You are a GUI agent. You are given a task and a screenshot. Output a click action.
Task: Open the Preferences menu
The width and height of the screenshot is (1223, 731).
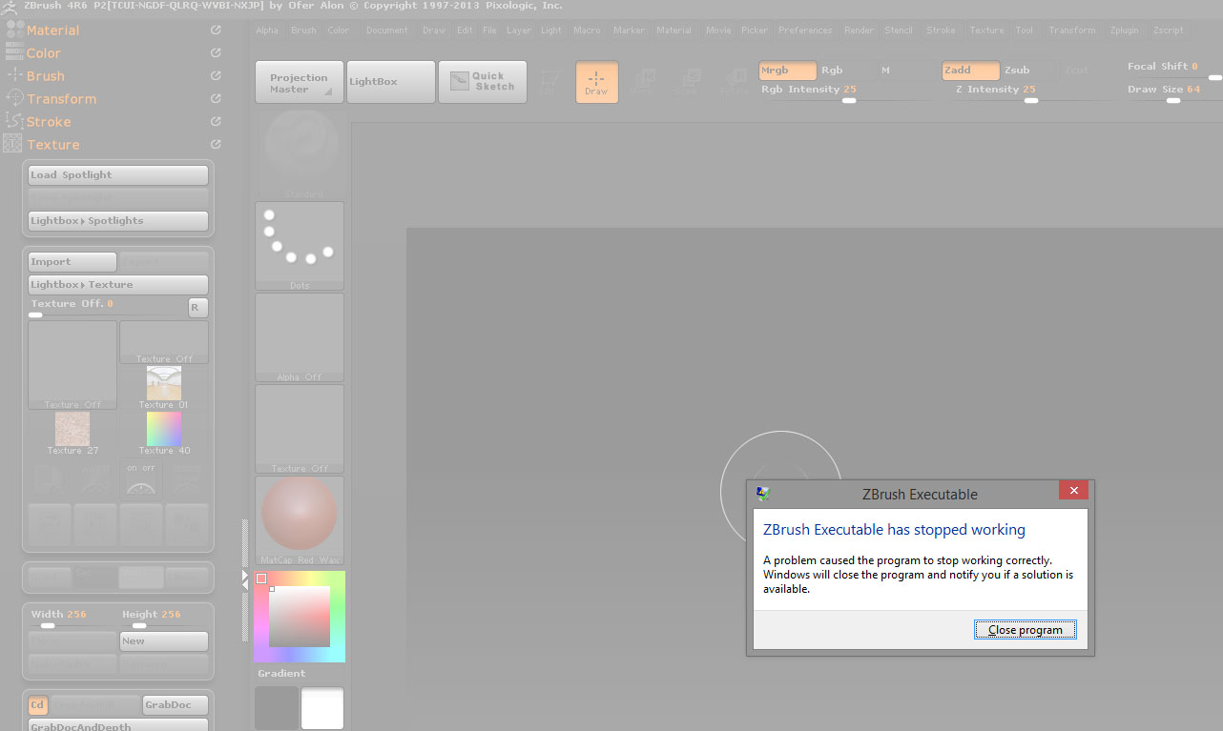click(x=805, y=30)
